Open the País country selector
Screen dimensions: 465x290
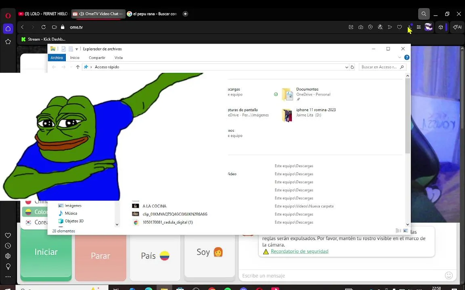coord(155,256)
